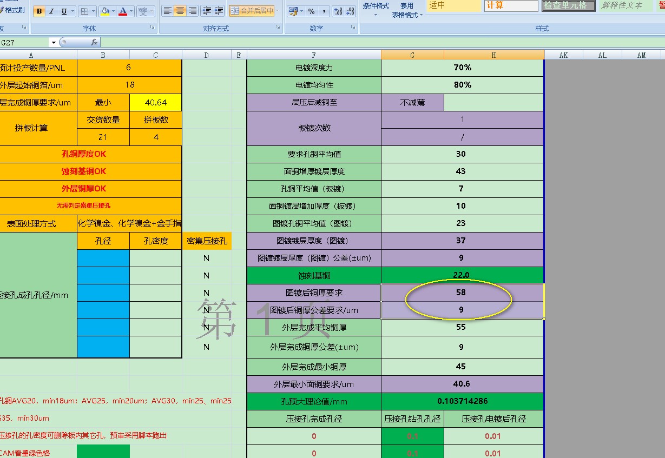Select column H header
Viewport: 665px width, 458px height.
tap(493, 55)
